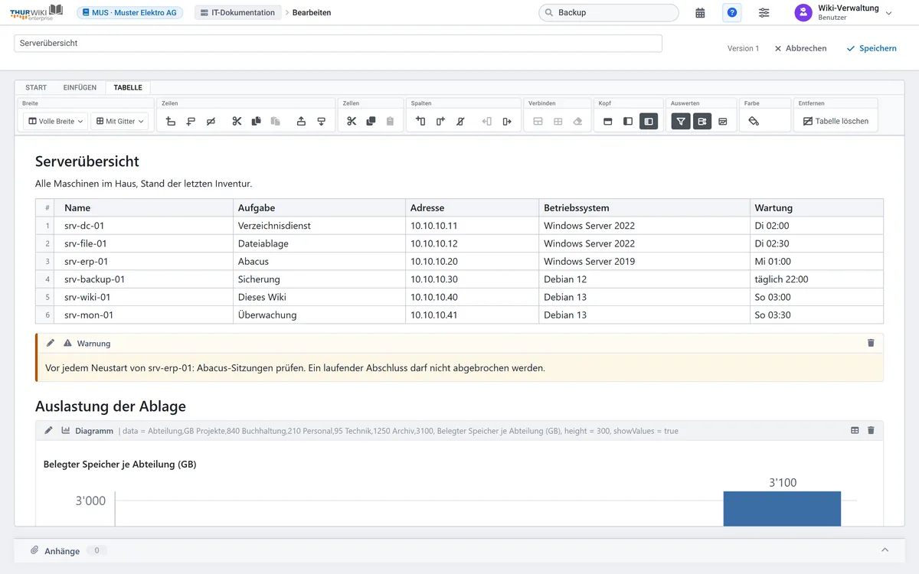Screen dimensions: 919x574
Task: Toggle header column in the Kopf group
Action: [x=628, y=121]
